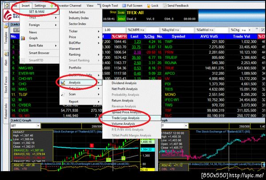Expand the Report submenu
The image size is (266, 180).
point(81,102)
